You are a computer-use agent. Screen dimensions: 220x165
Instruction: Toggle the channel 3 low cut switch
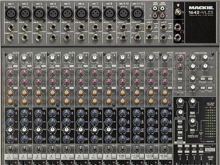point(43,66)
